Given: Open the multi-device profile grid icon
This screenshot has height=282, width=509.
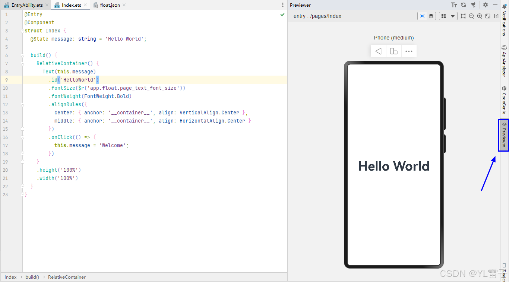Looking at the screenshot, I should 443,16.
